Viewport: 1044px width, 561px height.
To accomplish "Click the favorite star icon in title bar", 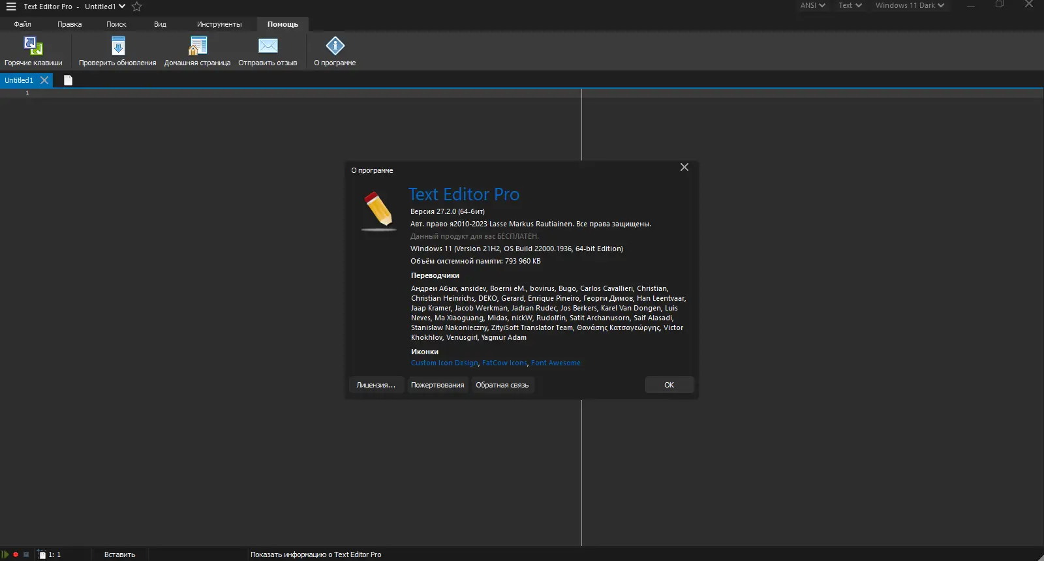I will point(136,7).
